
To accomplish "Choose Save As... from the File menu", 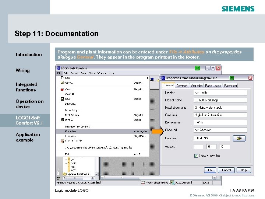I will click(x=103, y=104).
